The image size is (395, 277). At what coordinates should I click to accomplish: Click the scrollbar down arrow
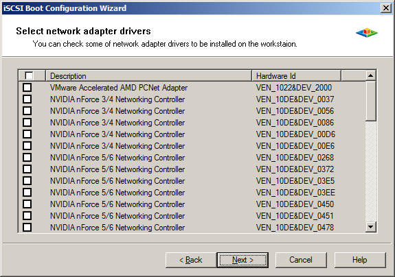tap(370, 227)
